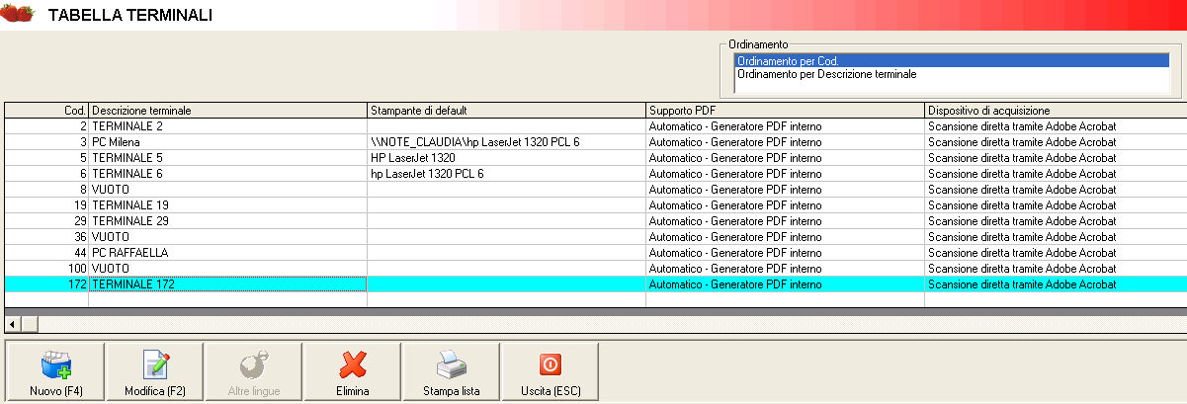Screen dimensions: 1187x404
Task: Click Supporto PDF cell in TERMINALE 172 row
Action: coord(786,284)
